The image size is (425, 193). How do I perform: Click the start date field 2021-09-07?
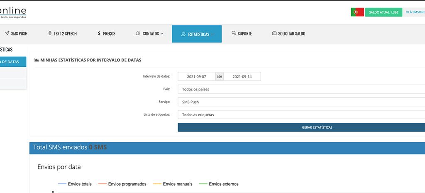click(196, 77)
